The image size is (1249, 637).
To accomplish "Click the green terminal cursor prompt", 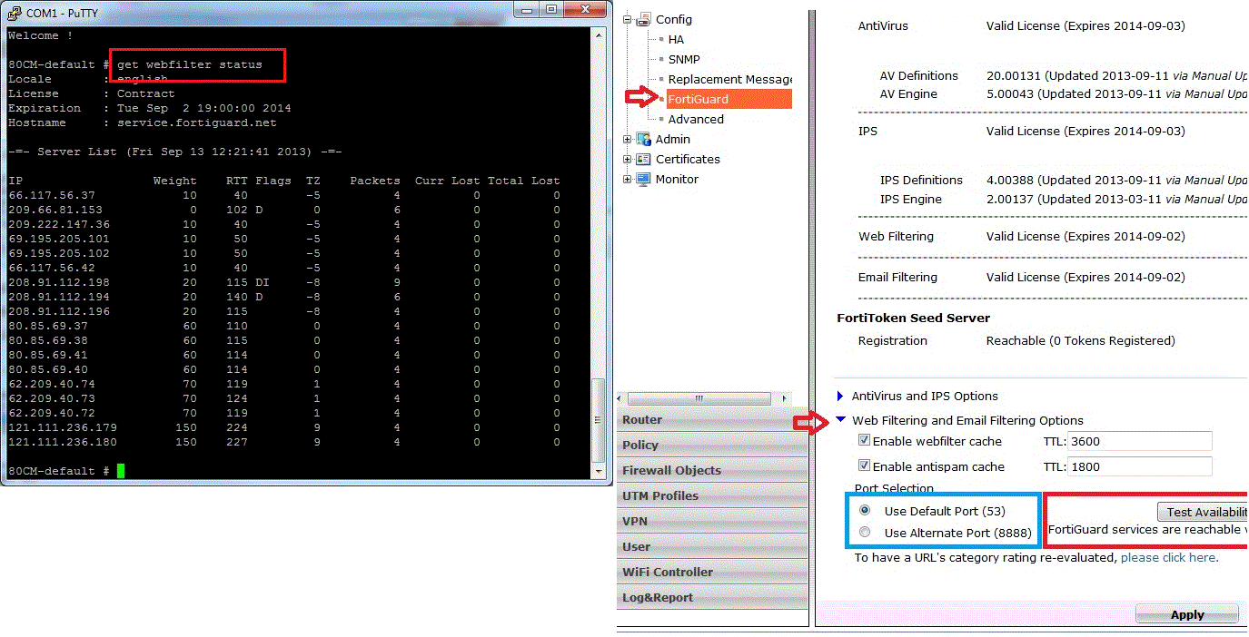I will 121,471.
